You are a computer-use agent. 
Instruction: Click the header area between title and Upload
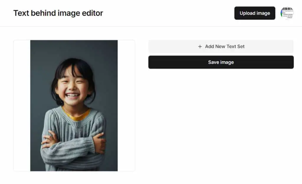[168, 13]
